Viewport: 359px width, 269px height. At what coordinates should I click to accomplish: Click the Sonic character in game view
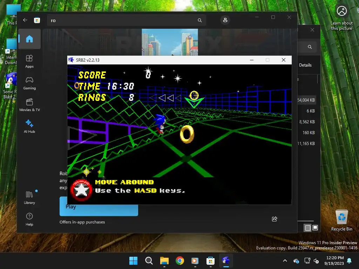(160, 124)
